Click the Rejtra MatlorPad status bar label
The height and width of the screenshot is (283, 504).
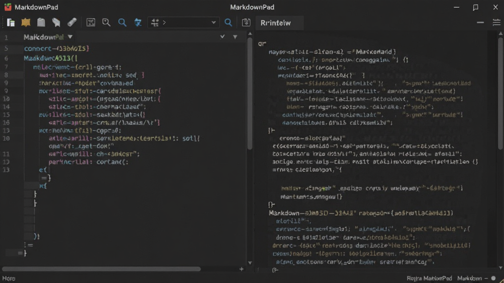[x=429, y=278]
